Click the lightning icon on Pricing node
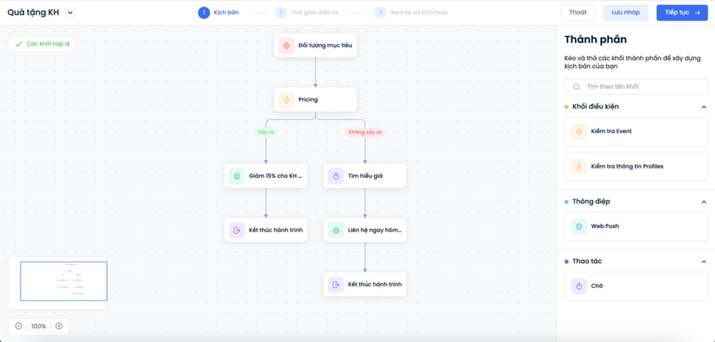This screenshot has width=715, height=342. click(x=286, y=99)
